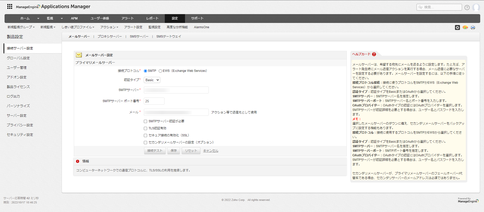This screenshot has width=484, height=212.
Task: Check セカンダリメールサーバーの設定 option
Action: click(x=146, y=143)
